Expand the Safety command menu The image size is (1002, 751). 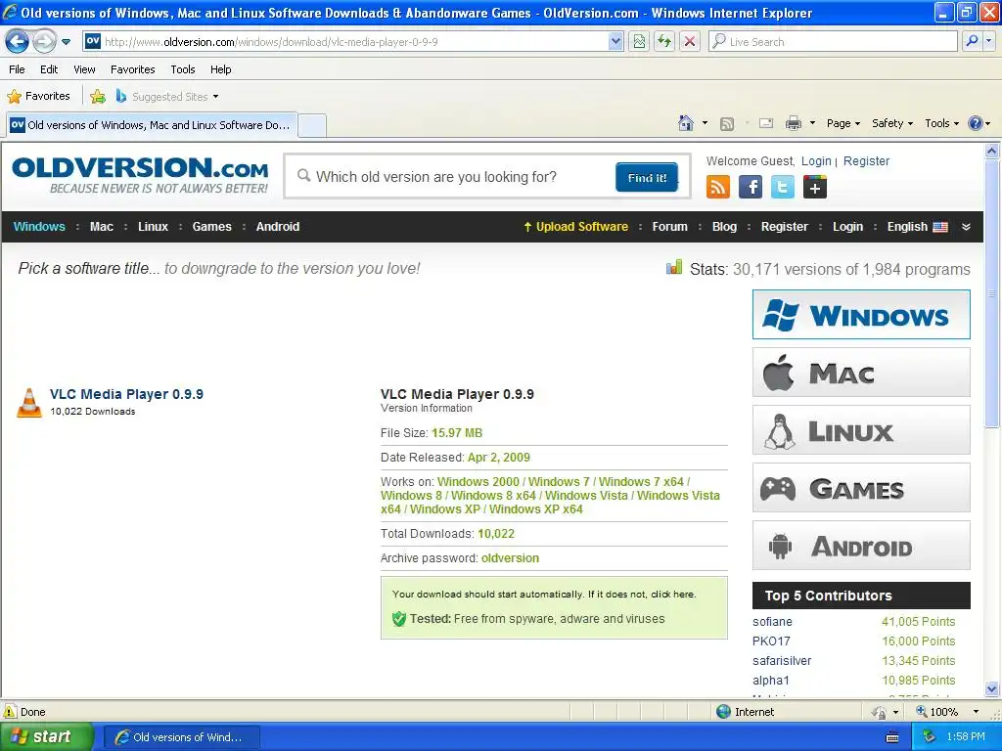pos(892,123)
